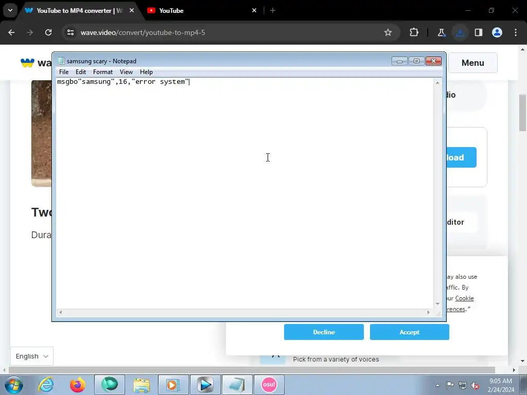Accept cookies on wave.video
Viewport: 527px width, 395px height.
(409, 332)
